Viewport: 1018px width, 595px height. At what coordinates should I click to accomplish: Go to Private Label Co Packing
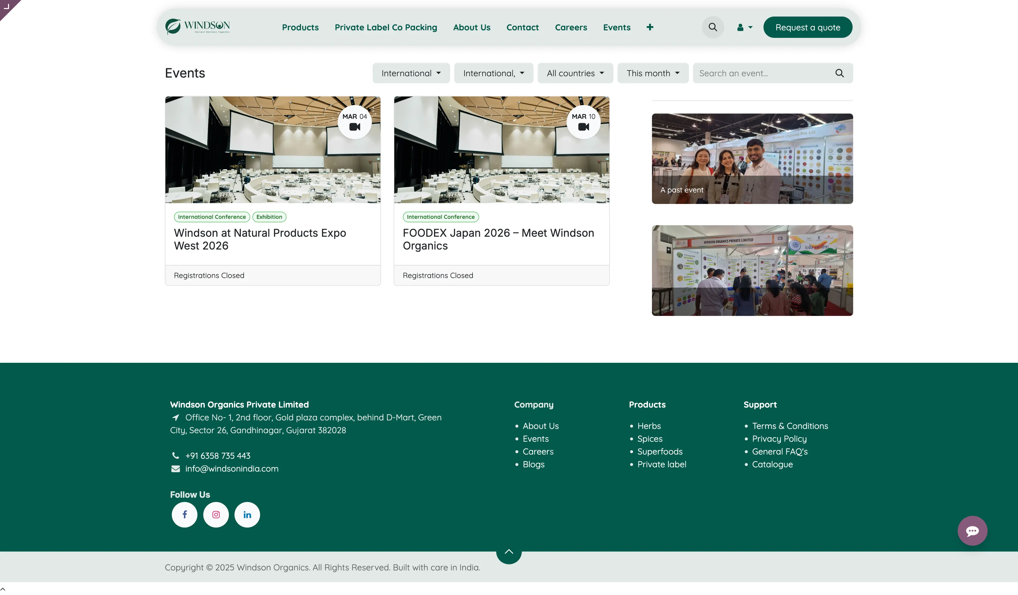point(385,27)
